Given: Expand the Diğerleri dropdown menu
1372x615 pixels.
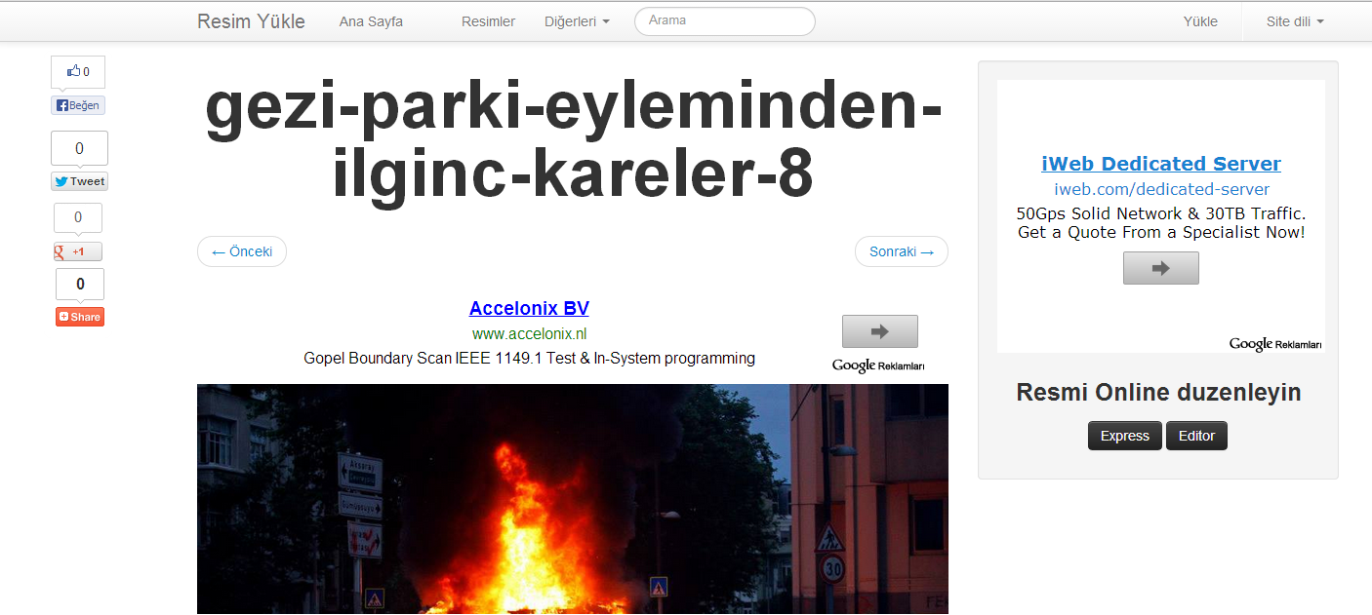Looking at the screenshot, I should pos(577,21).
